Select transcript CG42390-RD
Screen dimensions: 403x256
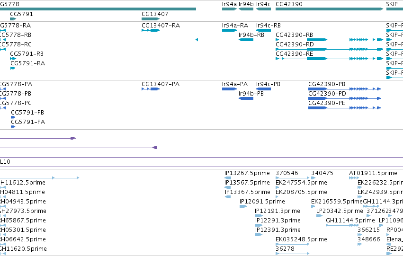coord(295,44)
